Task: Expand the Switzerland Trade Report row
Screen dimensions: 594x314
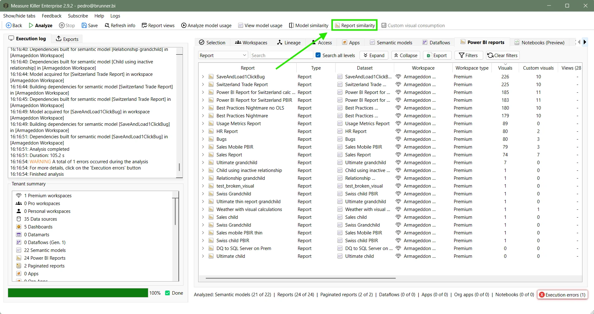Action: [203, 85]
